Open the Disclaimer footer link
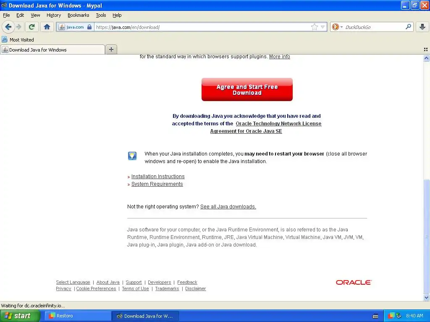This screenshot has height=322, width=430. 195,288
